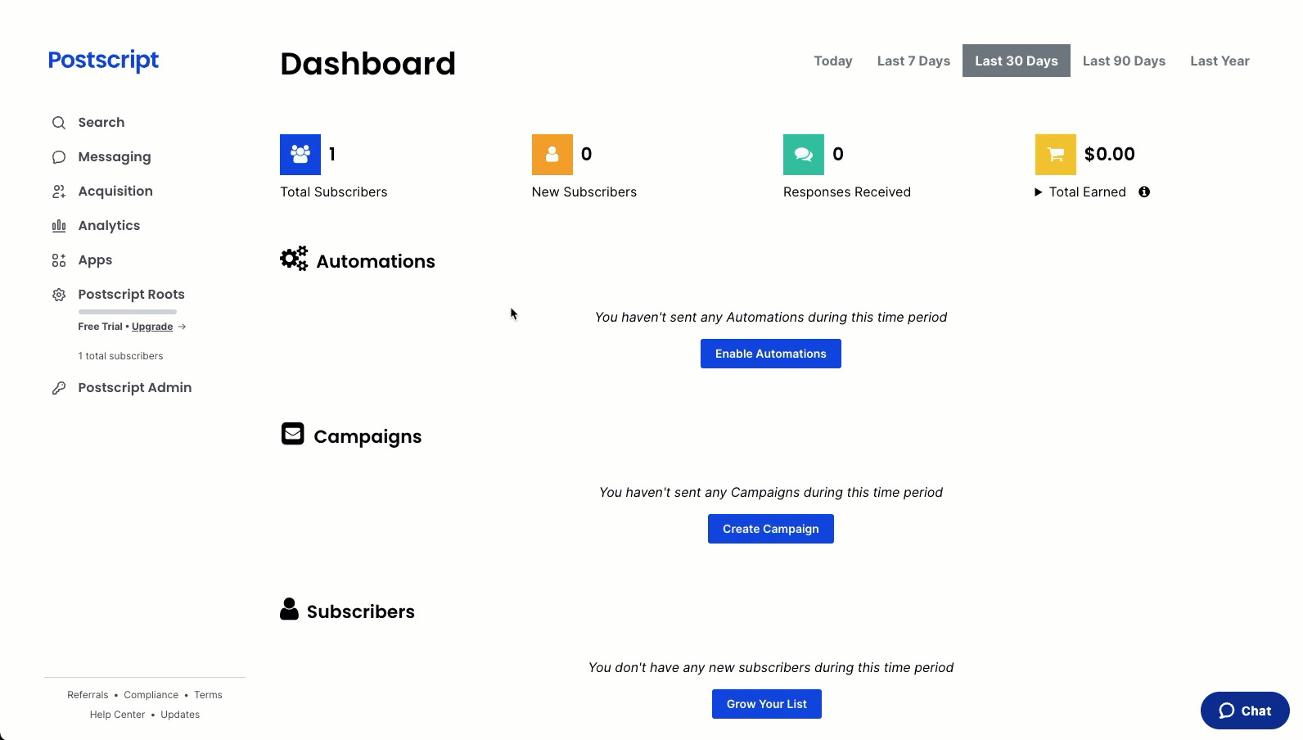
Task: Click the Create Campaign button
Action: click(770, 529)
